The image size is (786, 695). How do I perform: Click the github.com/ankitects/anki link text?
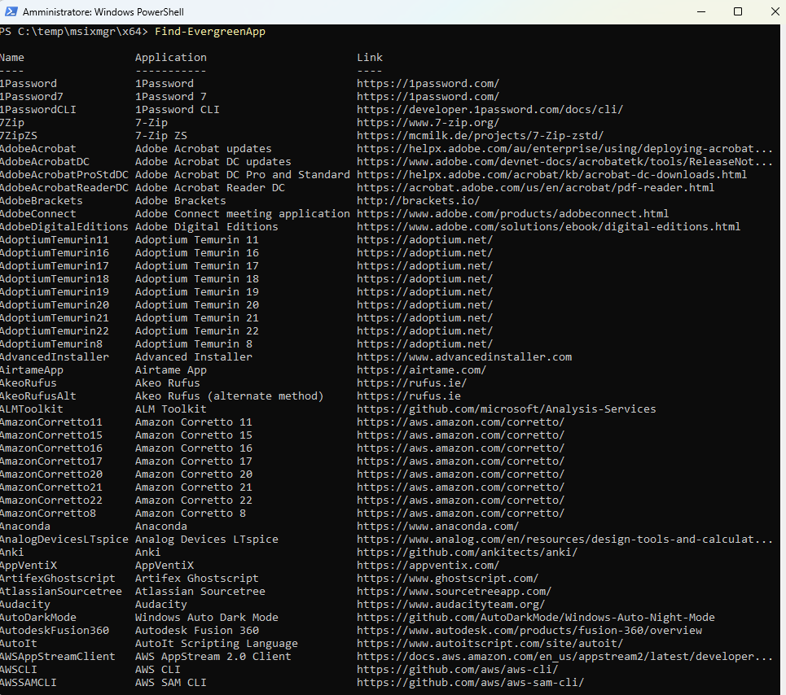(x=468, y=553)
